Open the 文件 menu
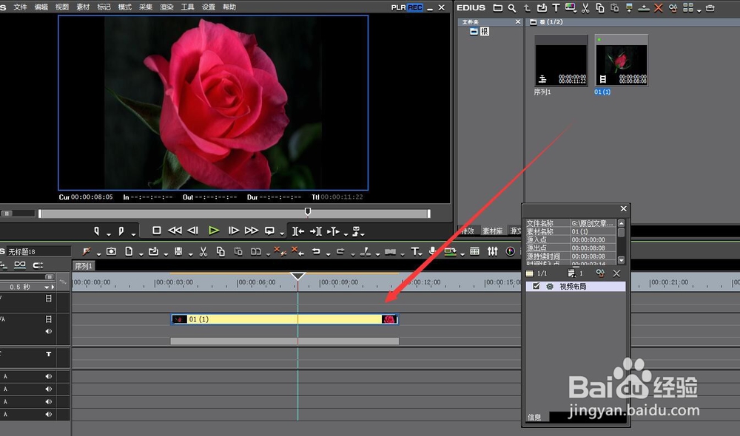Screen dimensions: 740x436 [x=20, y=7]
